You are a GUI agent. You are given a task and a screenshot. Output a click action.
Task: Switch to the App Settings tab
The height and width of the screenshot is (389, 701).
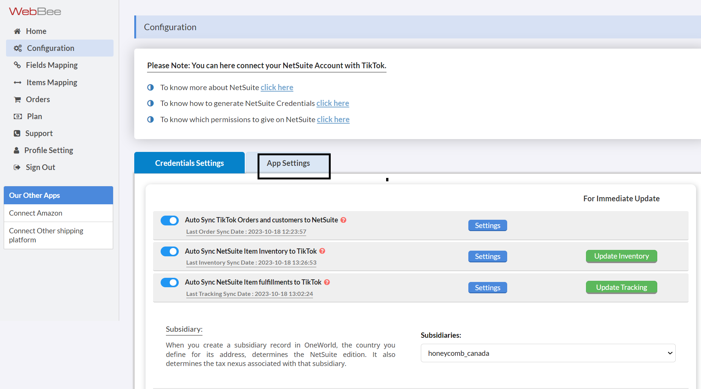click(x=288, y=163)
